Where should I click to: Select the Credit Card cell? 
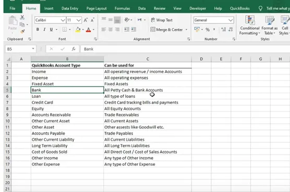(x=67, y=103)
